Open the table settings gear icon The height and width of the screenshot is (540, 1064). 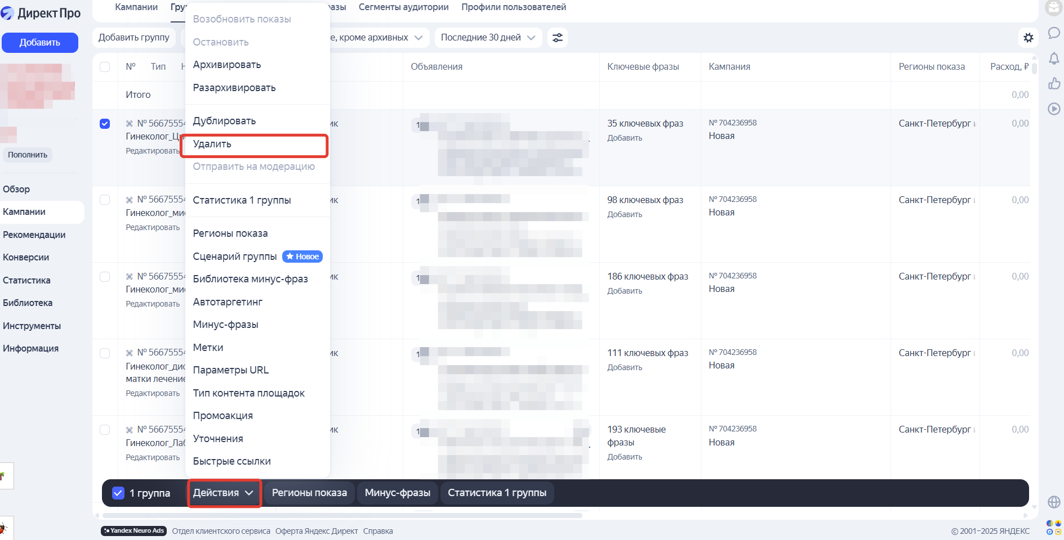(x=1029, y=37)
